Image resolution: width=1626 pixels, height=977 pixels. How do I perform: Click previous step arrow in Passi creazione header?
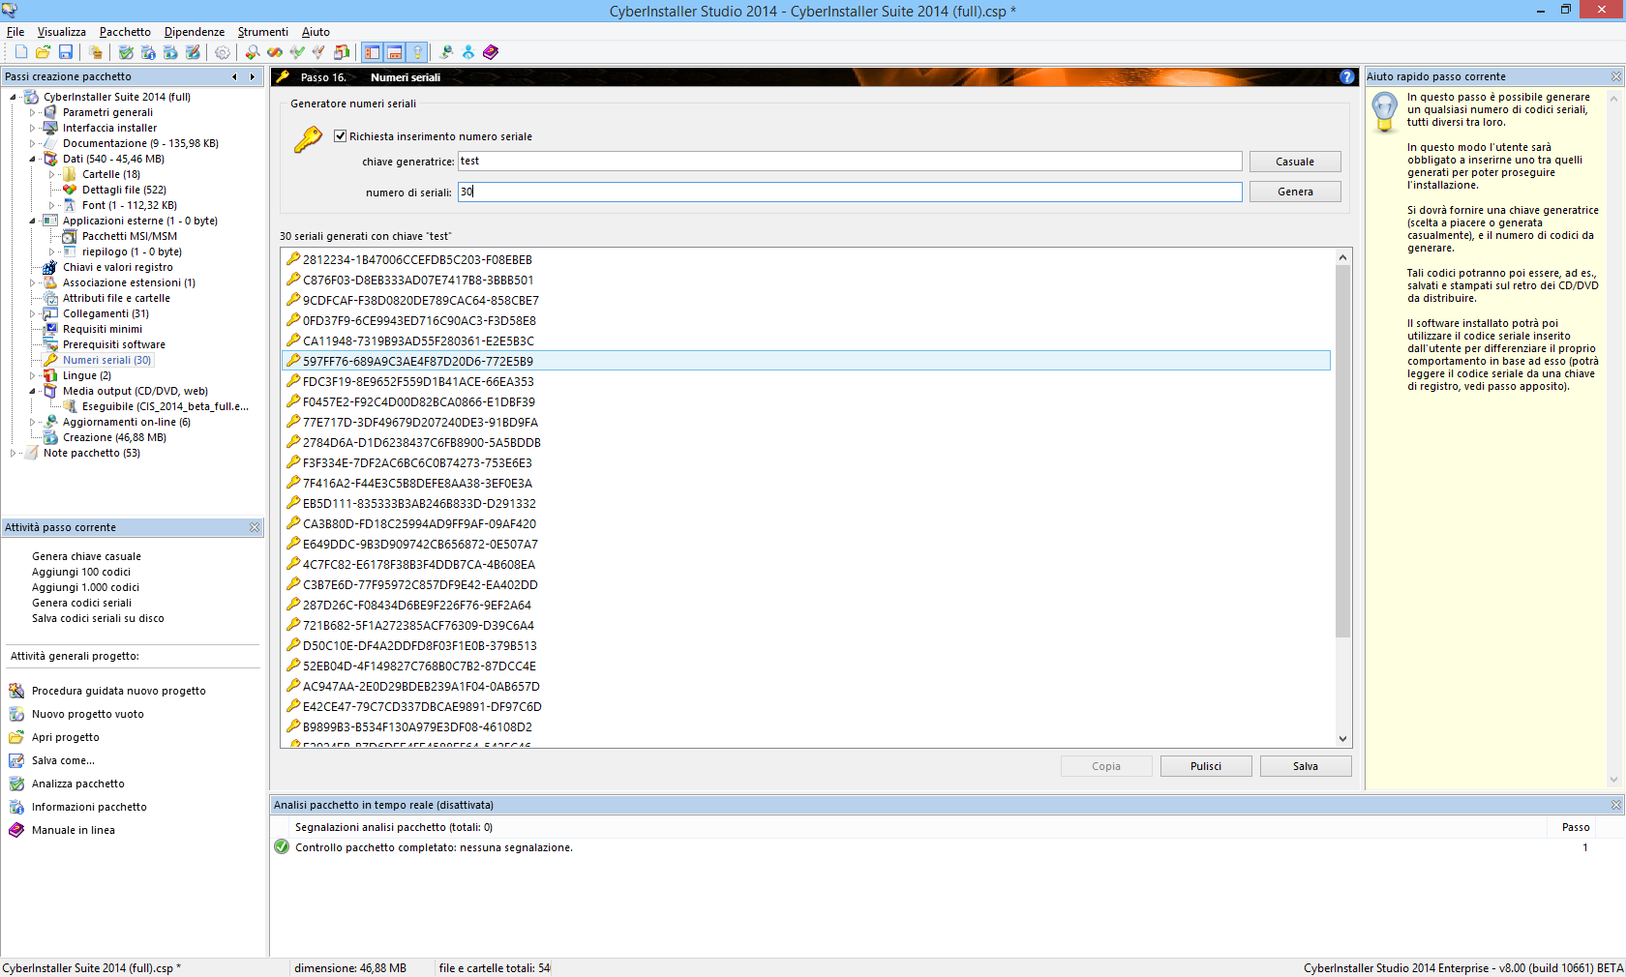pos(234,76)
